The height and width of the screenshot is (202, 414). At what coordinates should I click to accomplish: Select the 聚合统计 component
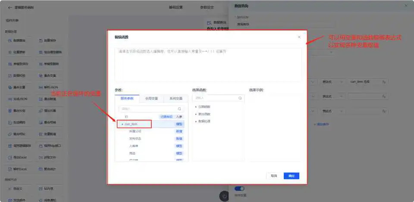(49, 169)
